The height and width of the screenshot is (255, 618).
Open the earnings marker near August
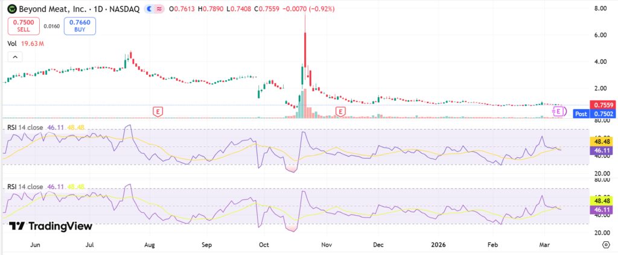tap(158, 112)
